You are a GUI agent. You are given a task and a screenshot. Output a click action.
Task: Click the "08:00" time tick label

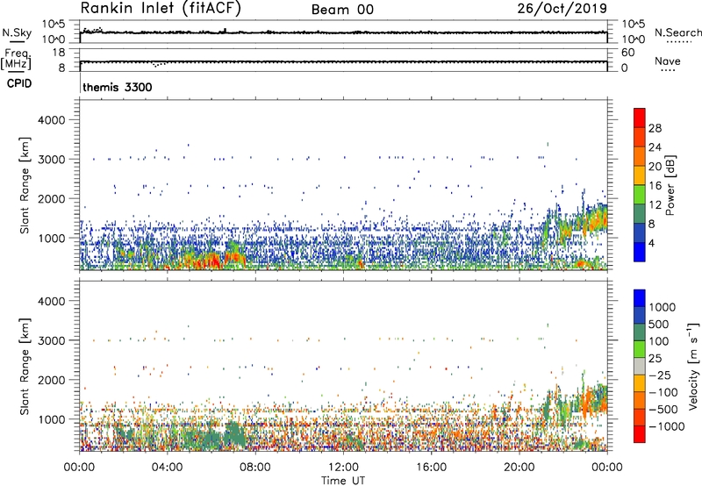(x=255, y=468)
